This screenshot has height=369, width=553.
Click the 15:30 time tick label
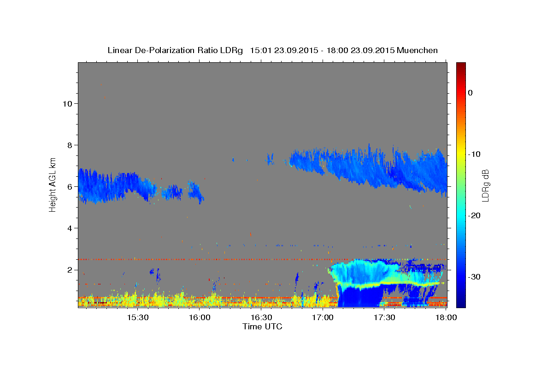[137, 318]
